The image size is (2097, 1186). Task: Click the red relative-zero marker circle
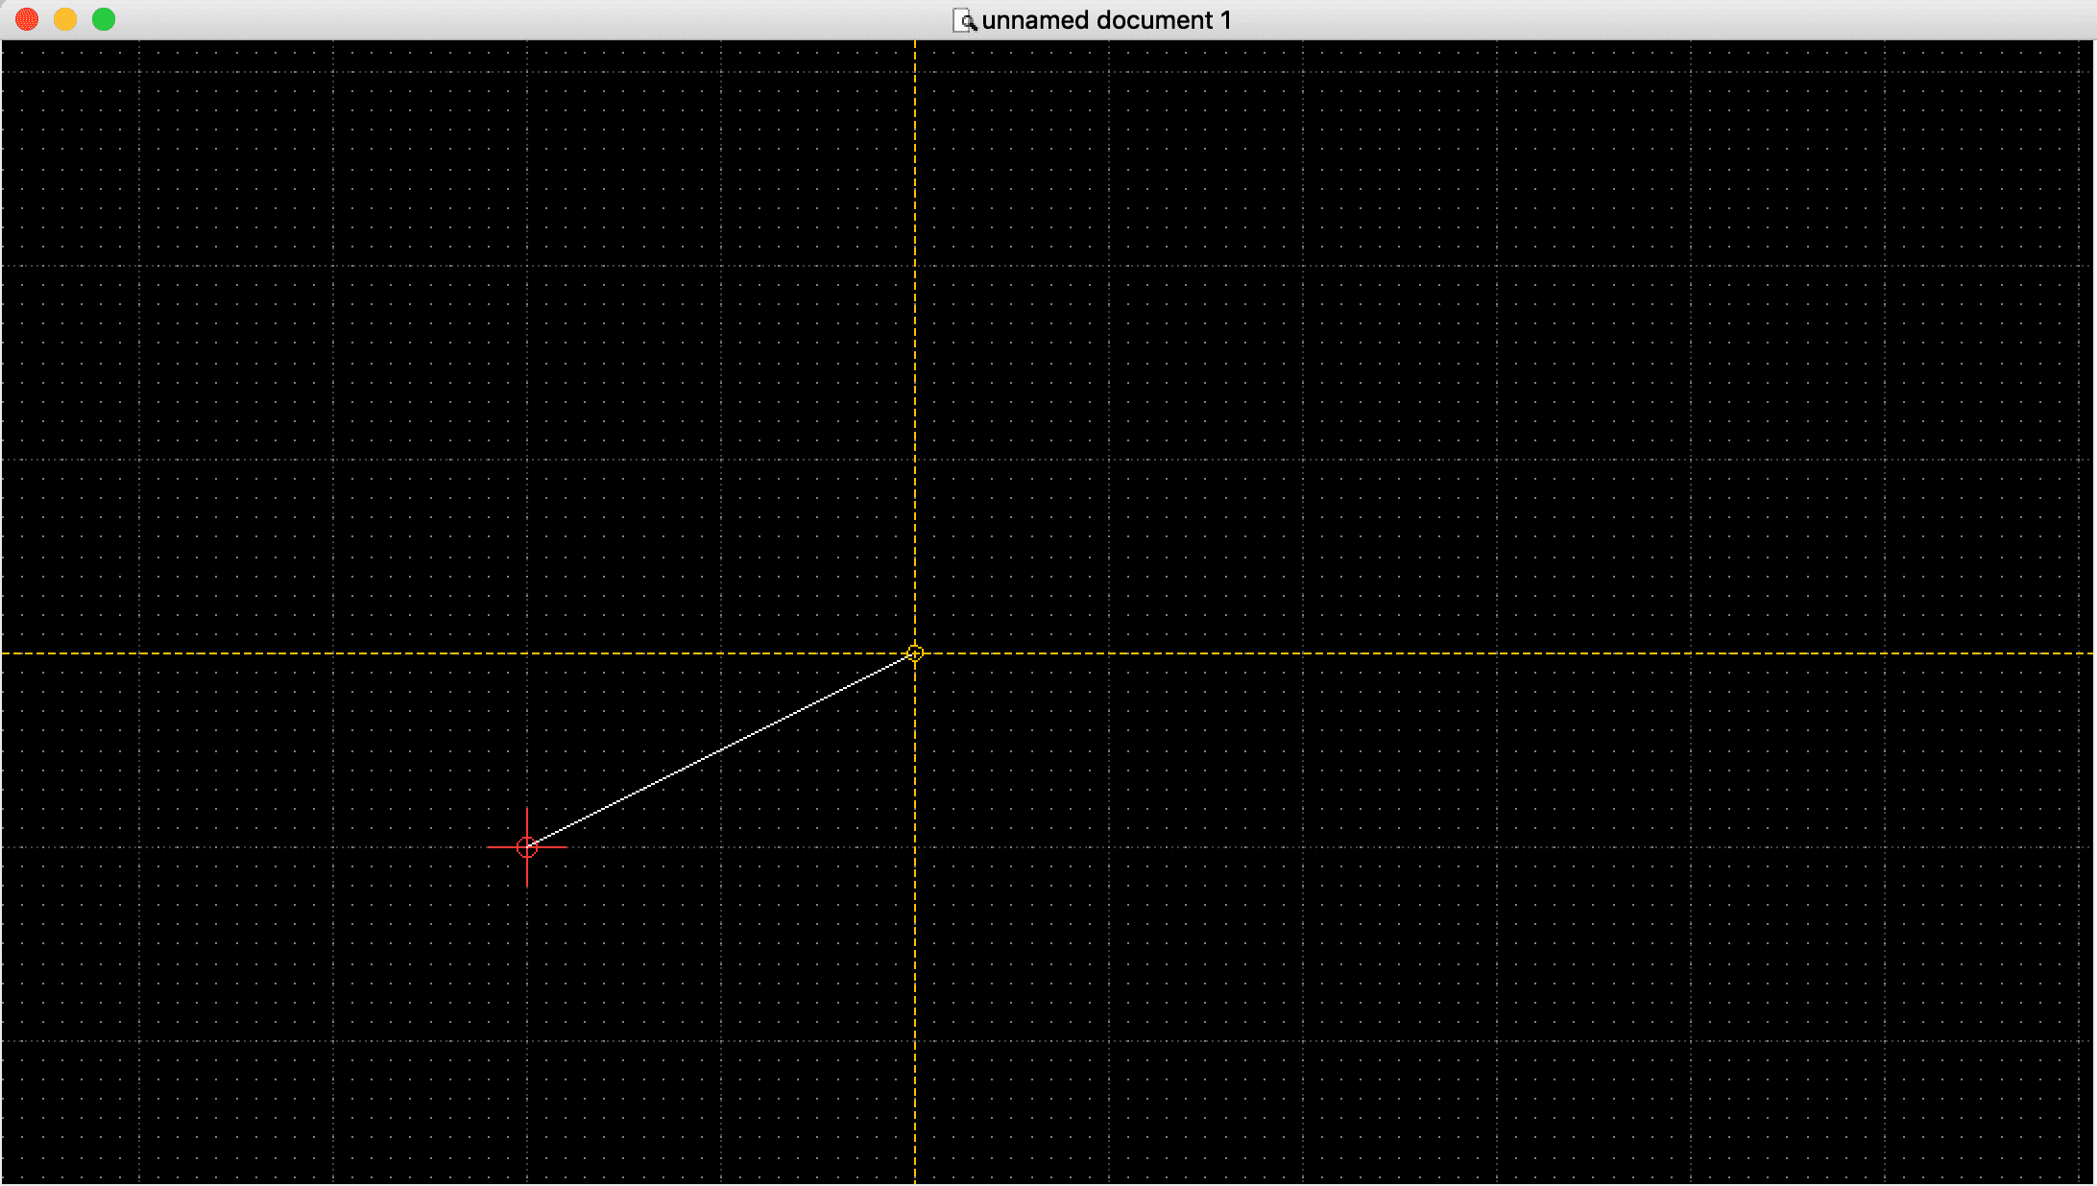click(x=527, y=847)
